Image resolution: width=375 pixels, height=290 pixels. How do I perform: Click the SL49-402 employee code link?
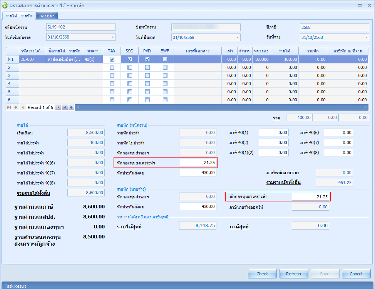point(55,27)
